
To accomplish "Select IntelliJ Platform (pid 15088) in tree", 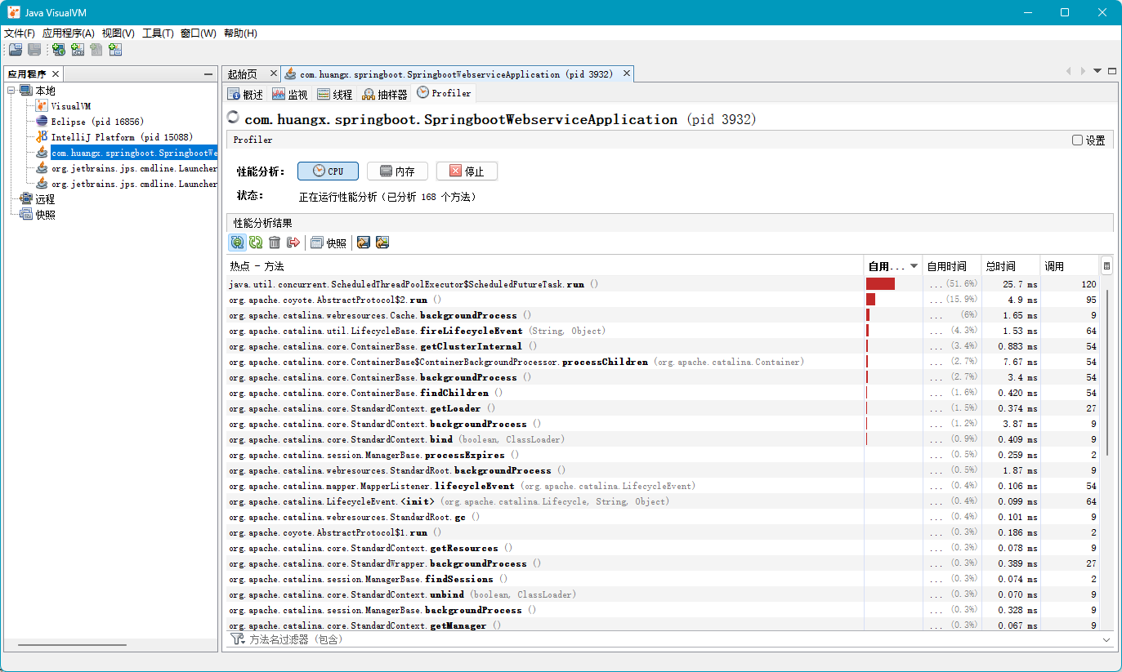I will pos(122,137).
